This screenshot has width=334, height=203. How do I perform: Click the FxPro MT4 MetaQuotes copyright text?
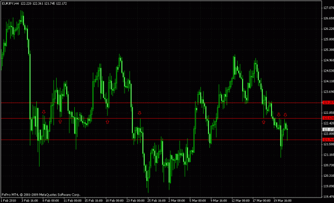coord(41,194)
